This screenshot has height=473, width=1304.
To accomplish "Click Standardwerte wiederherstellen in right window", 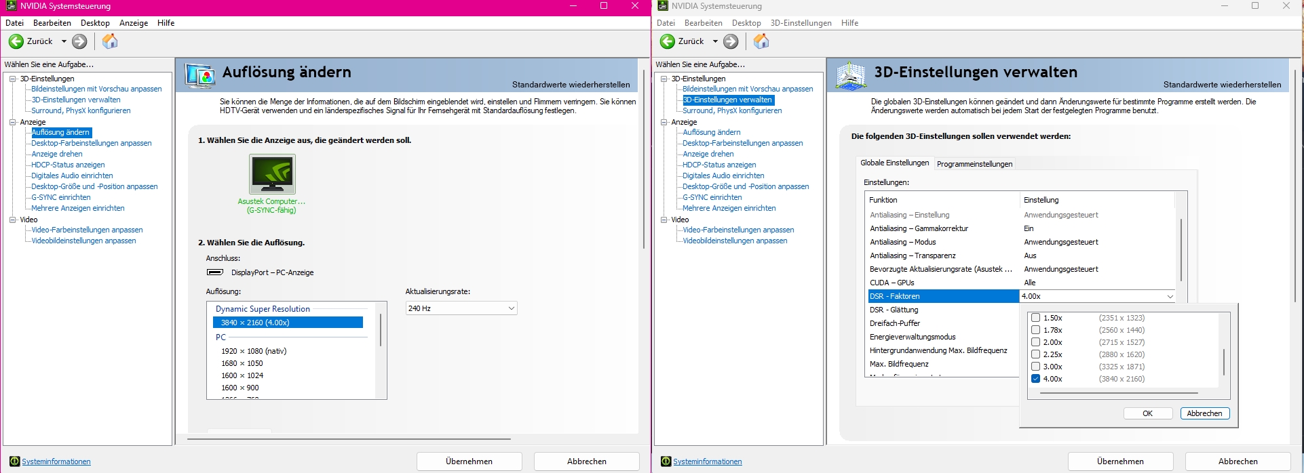I will [1222, 85].
